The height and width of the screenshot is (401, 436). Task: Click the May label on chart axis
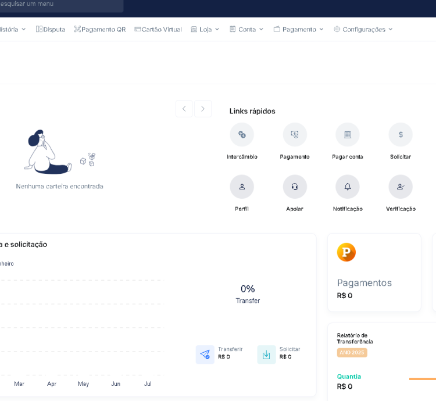pos(83,384)
